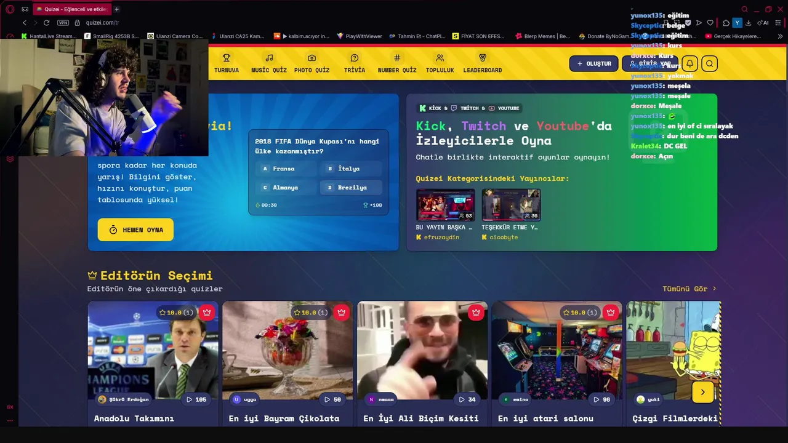Click the efruzaydin streamer name
Screen dimensions: 788x443
tap(441, 237)
